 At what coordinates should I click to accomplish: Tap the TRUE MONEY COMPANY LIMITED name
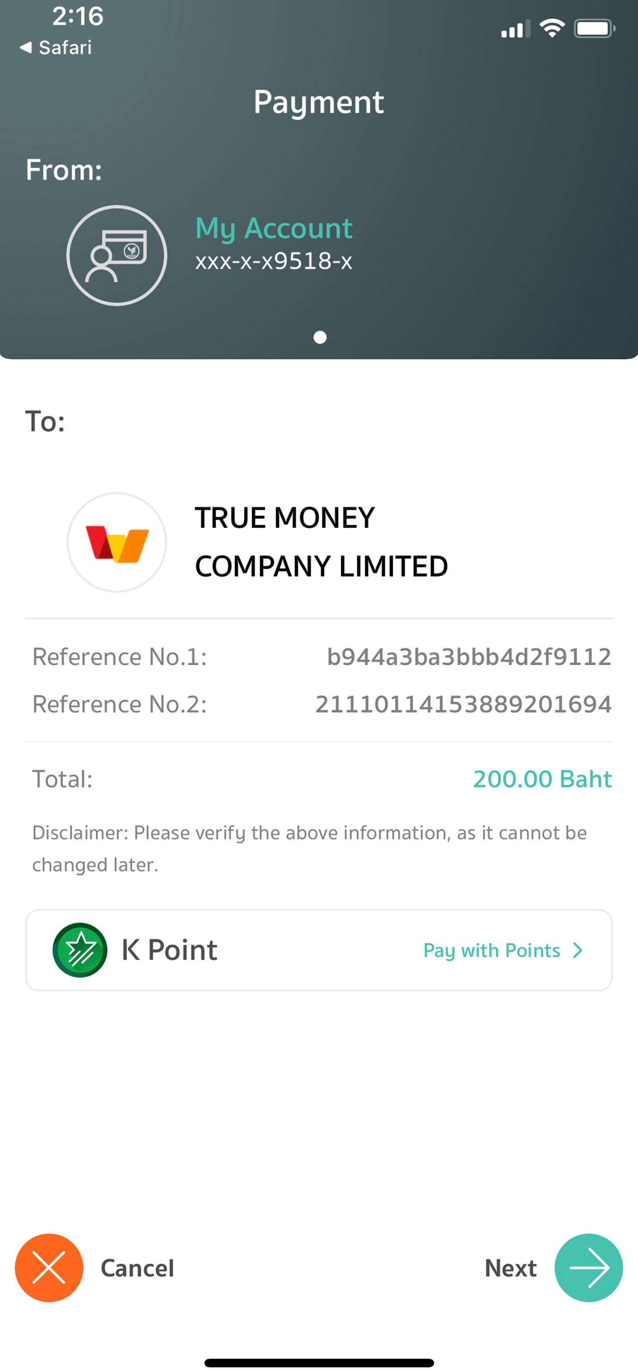pos(321,541)
